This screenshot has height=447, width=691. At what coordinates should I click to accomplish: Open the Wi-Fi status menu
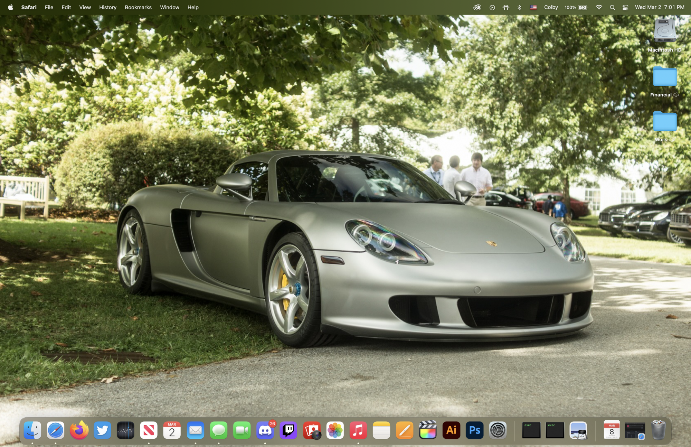(599, 7)
